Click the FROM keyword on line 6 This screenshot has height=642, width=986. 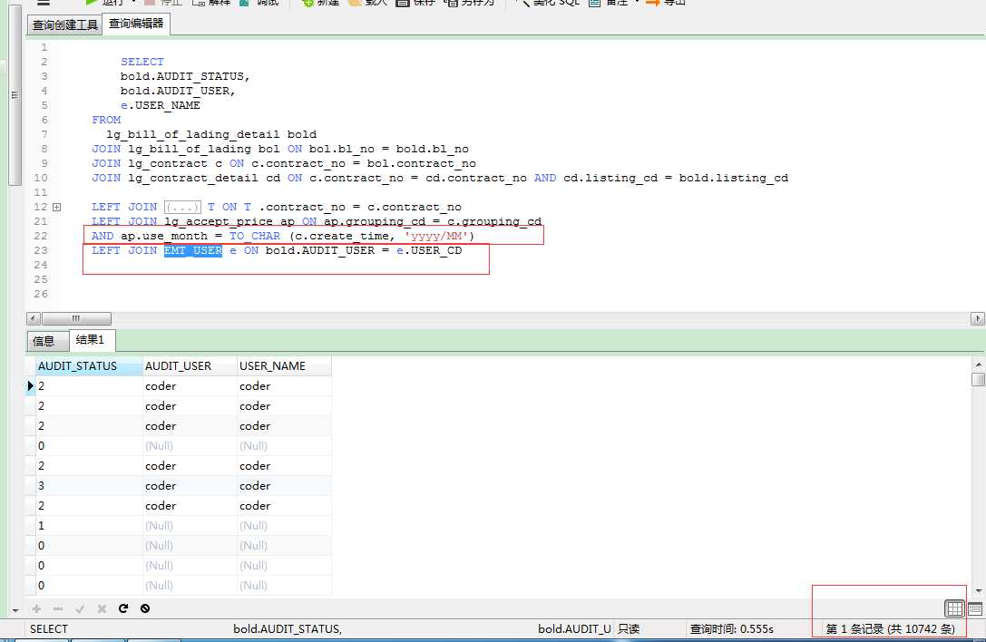[x=106, y=120]
